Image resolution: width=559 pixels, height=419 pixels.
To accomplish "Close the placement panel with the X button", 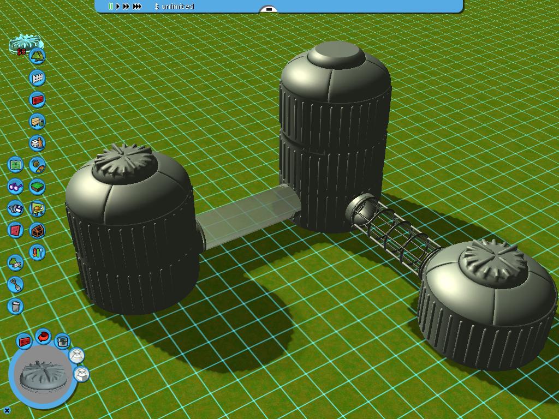I will (x=7, y=411).
